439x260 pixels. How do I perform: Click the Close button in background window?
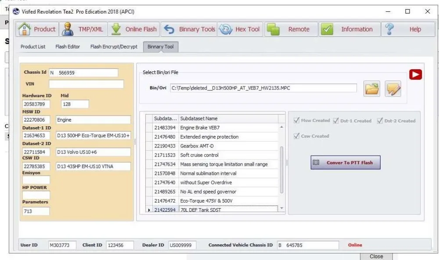click(x=376, y=256)
